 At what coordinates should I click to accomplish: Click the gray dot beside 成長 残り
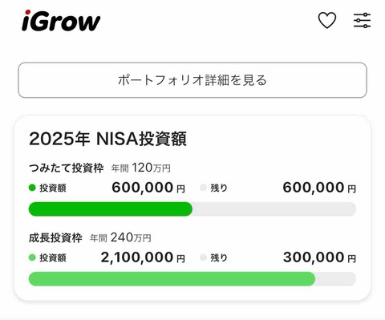coord(203,257)
